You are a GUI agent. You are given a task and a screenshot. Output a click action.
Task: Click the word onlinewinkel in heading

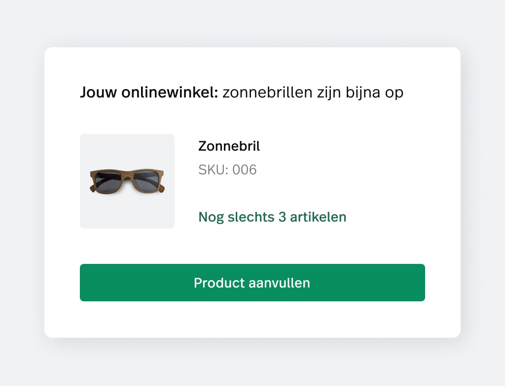(x=170, y=93)
